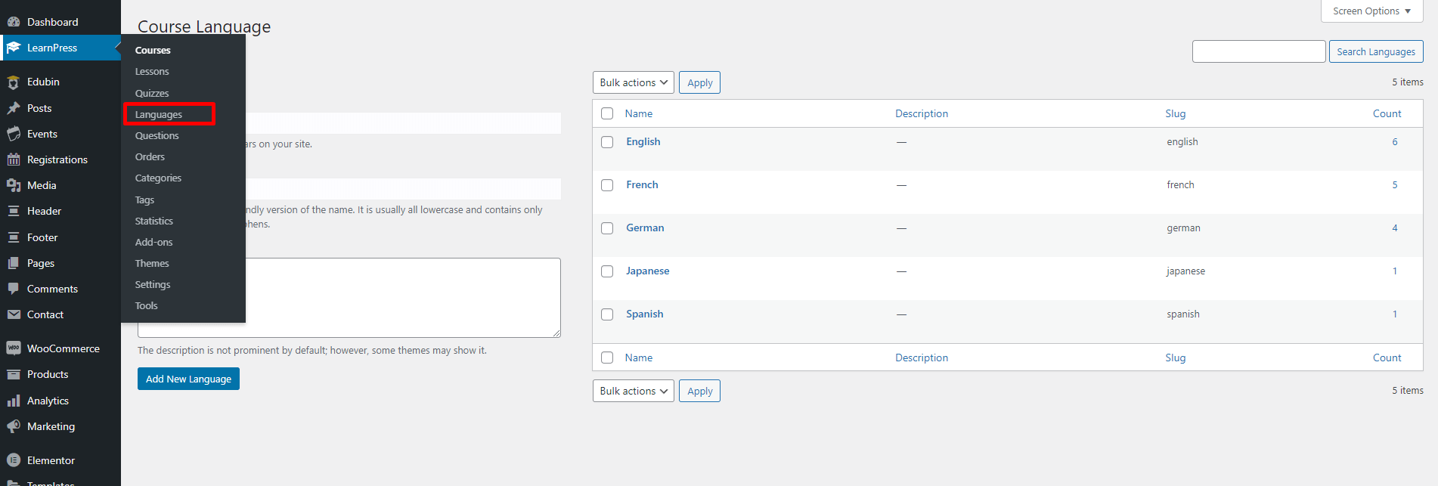Open Registrations via its calendar icon
This screenshot has width=1438, height=486.
pos(14,159)
